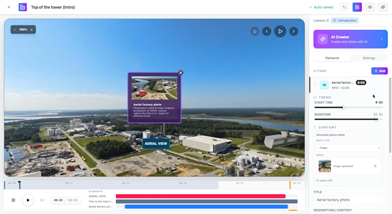Click the undo icon in header
Viewport: 392px width, 214px height.
[345, 7]
